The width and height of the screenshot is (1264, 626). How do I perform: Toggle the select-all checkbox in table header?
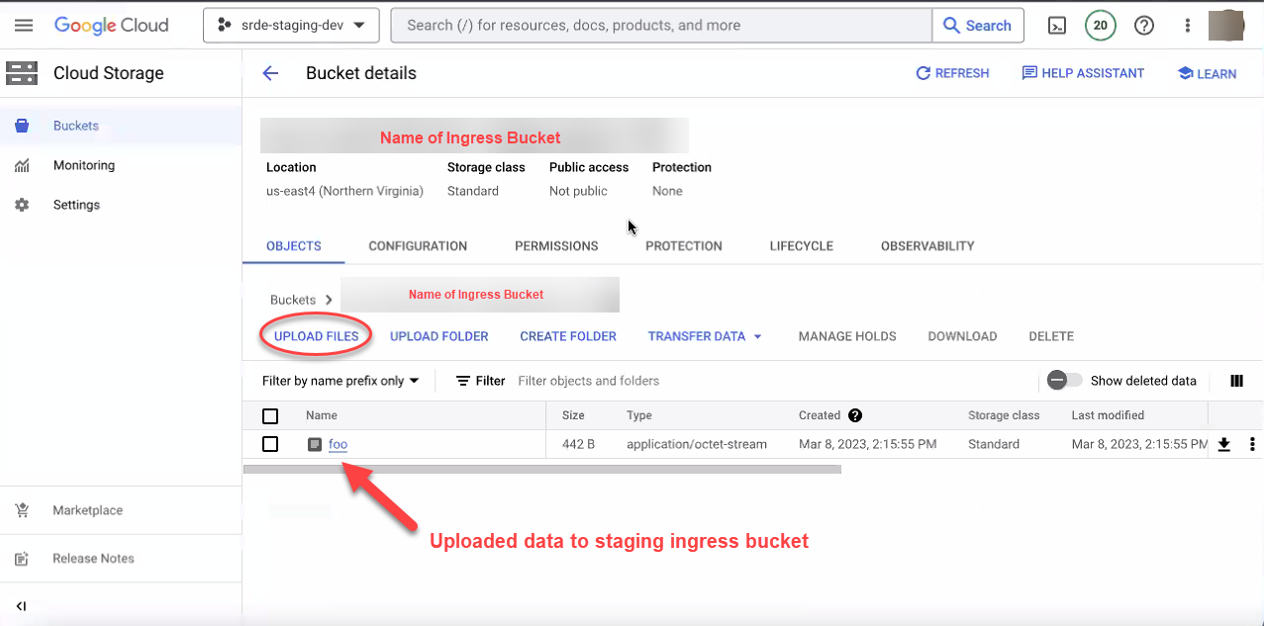pyautogui.click(x=270, y=416)
